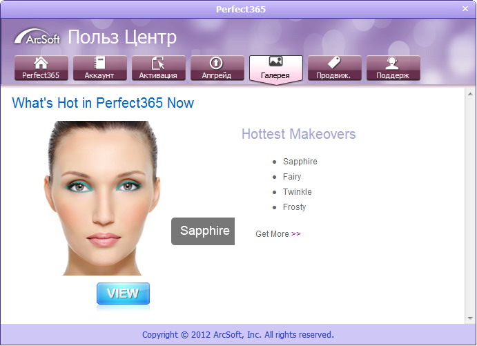Viewport: 477px width, 346px height.
Task: Choose the Fairy makeover
Action: [292, 177]
